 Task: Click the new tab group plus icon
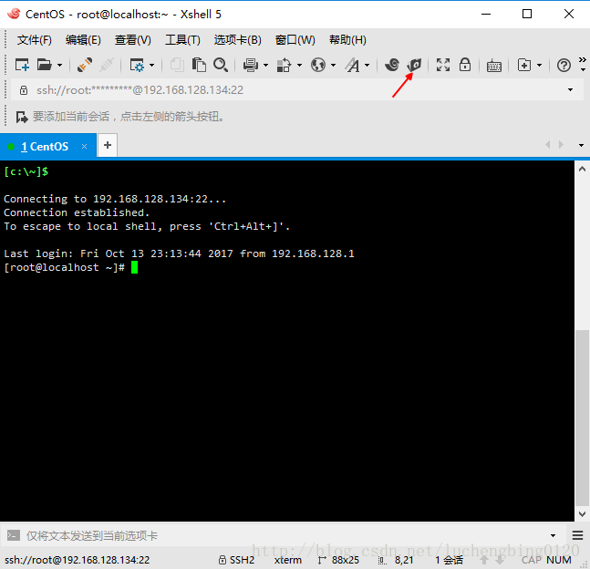point(524,65)
